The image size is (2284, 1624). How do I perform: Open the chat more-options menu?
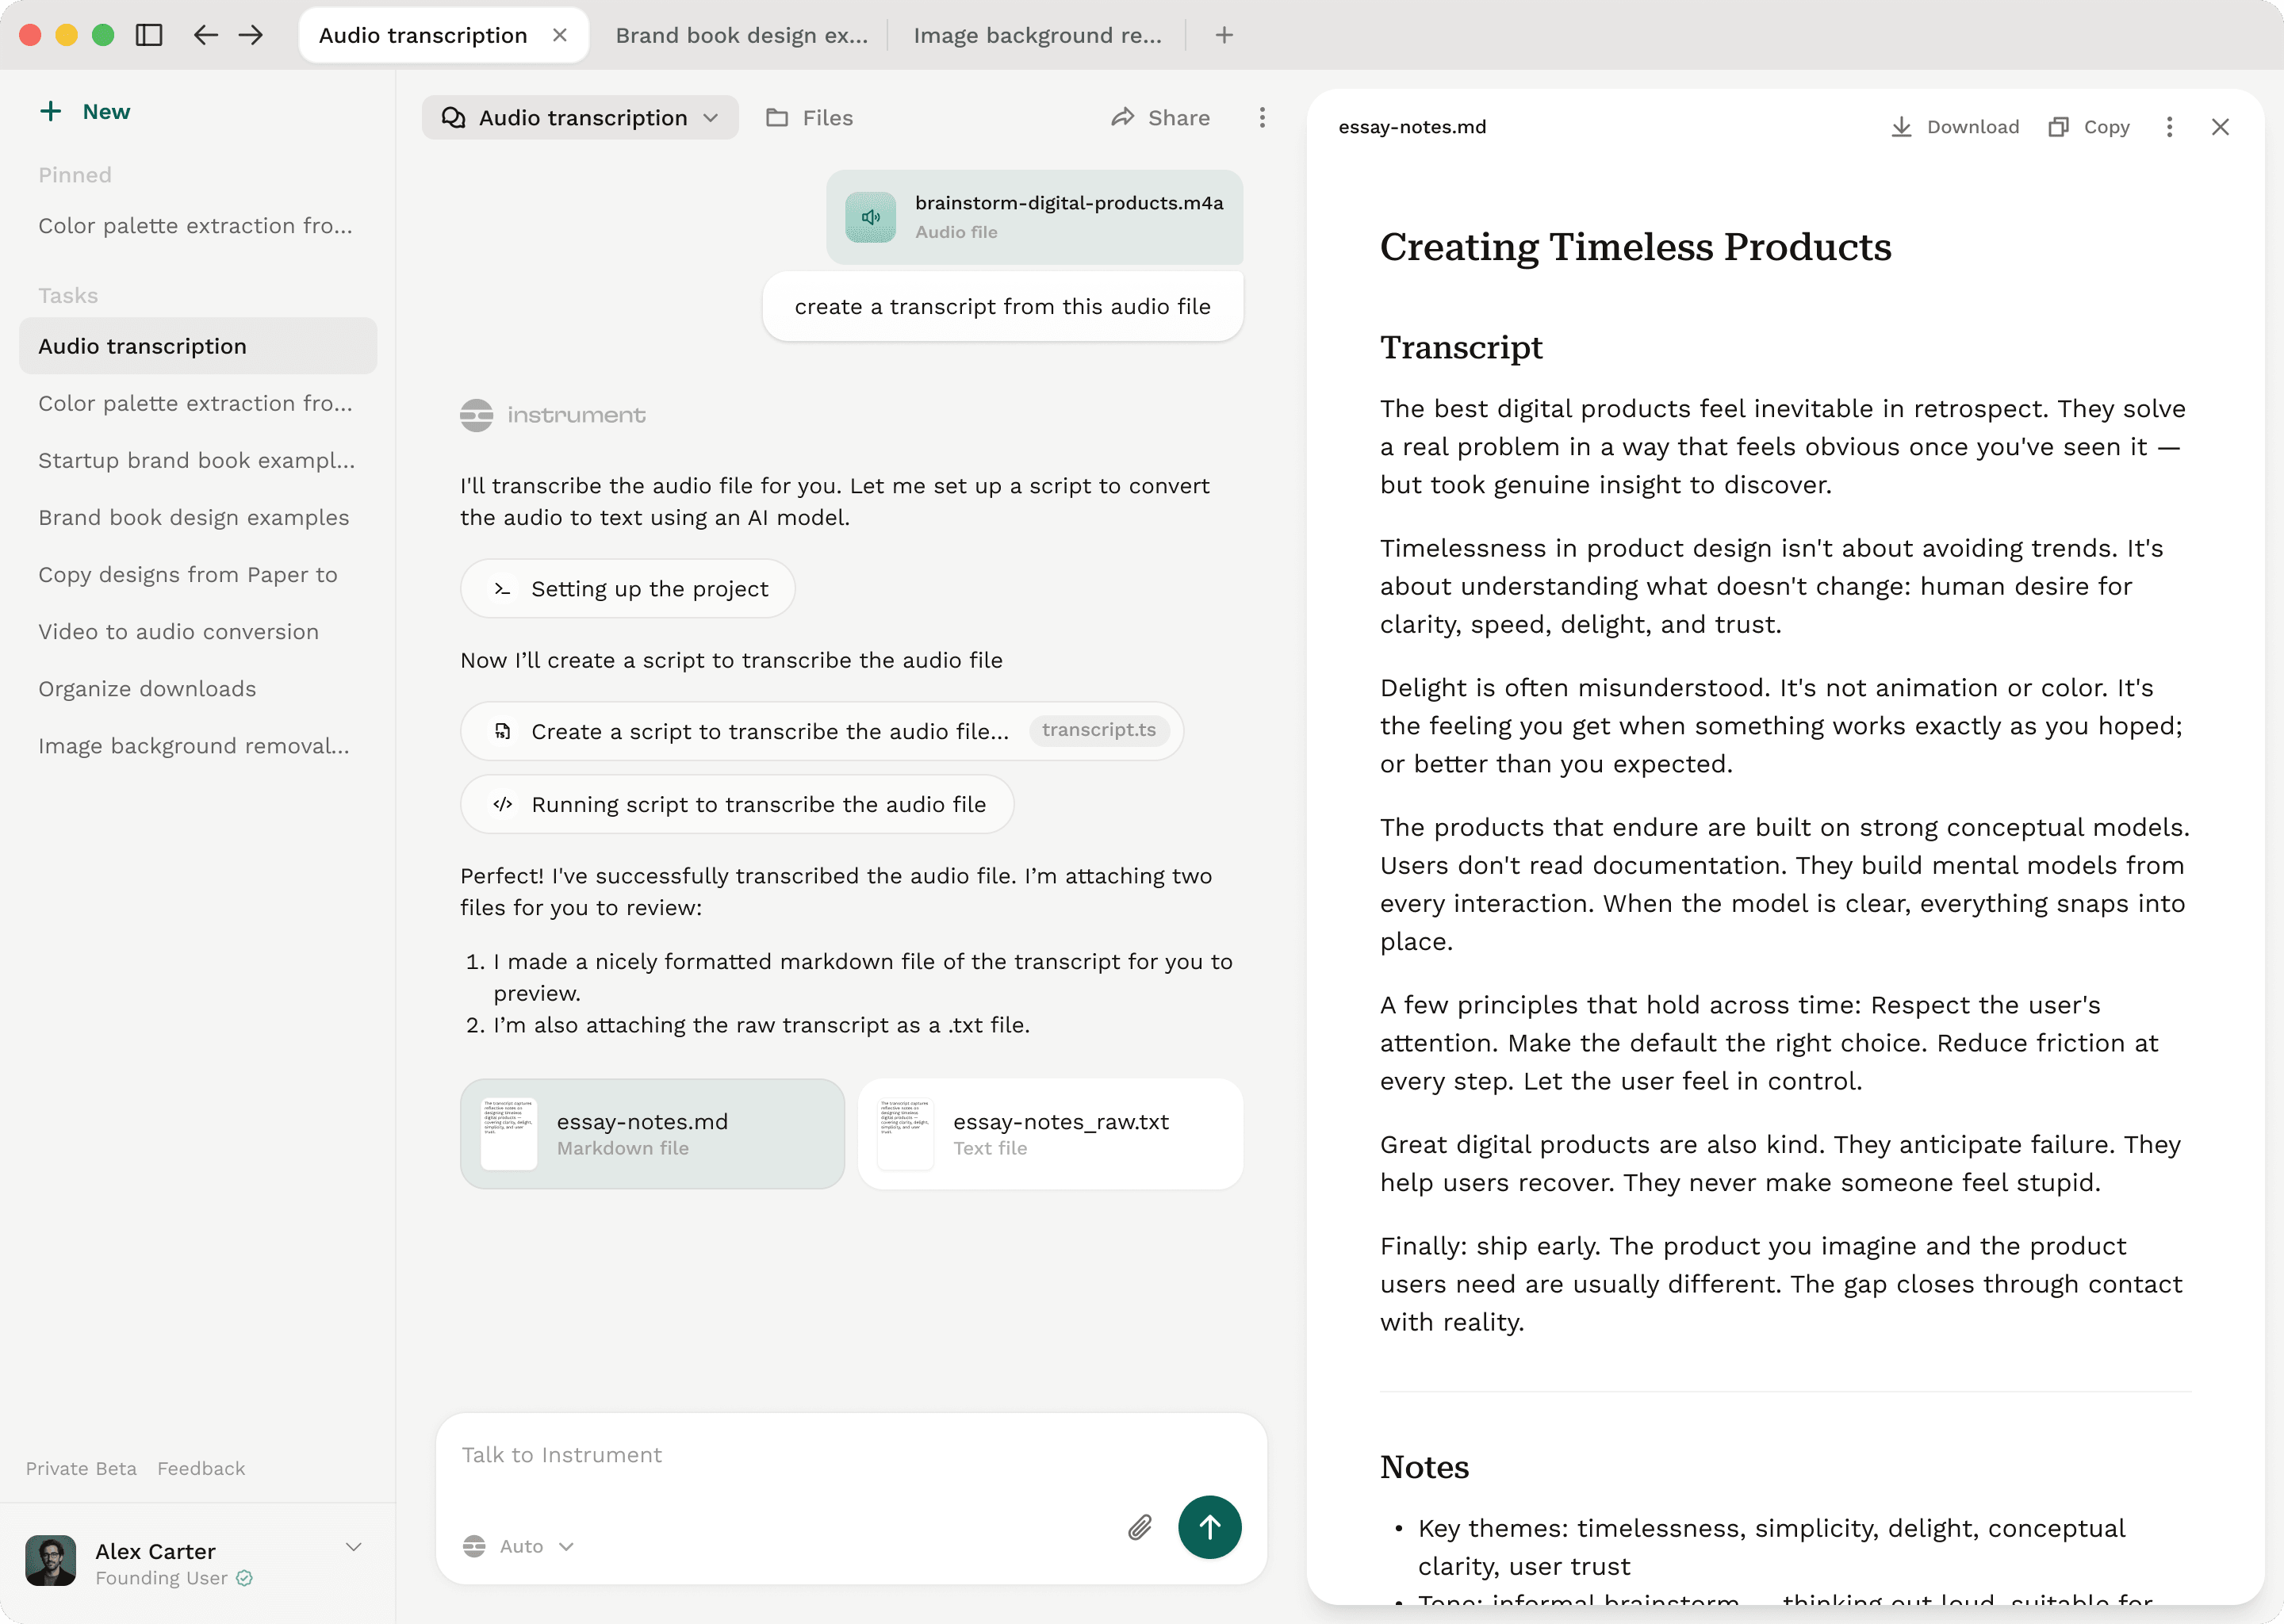coord(1262,117)
